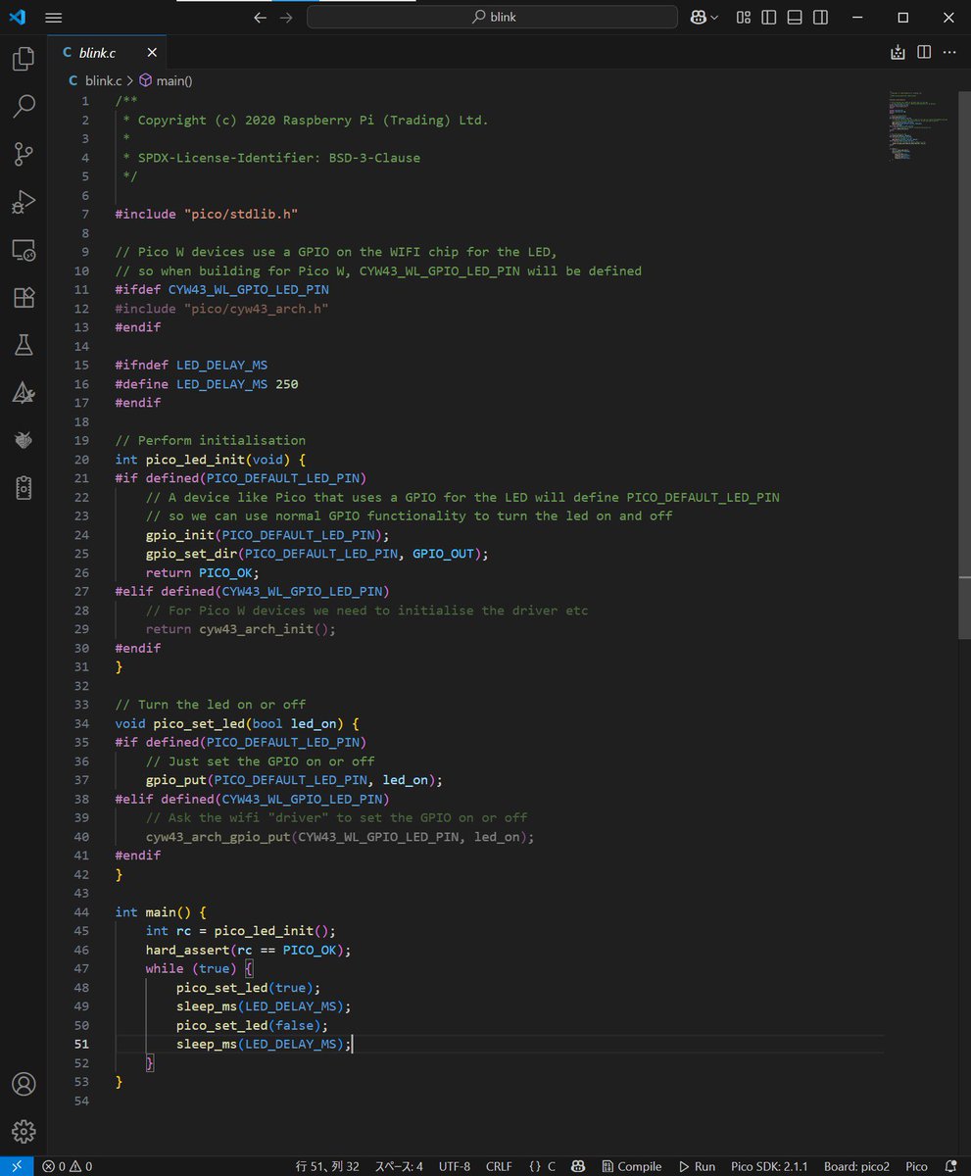Image resolution: width=971 pixels, height=1176 pixels.
Task: Click the 'blink' command center search box
Action: 492,18
